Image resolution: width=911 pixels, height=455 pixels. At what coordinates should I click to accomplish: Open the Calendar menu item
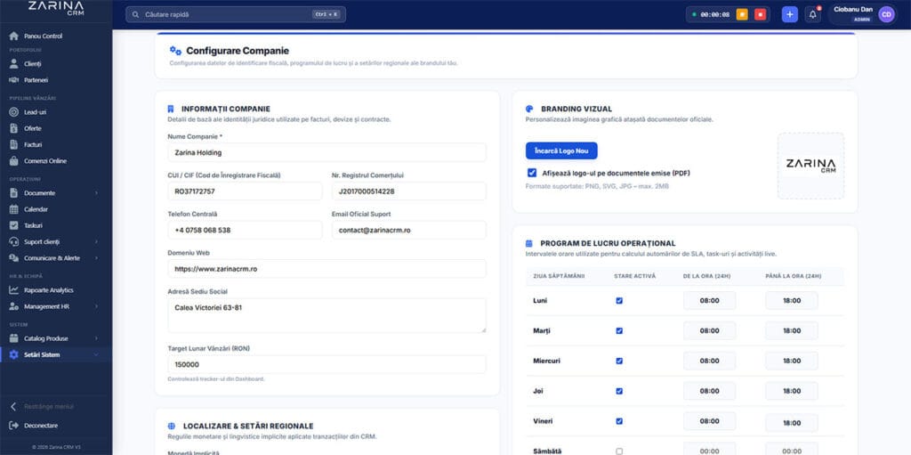[x=56, y=209]
